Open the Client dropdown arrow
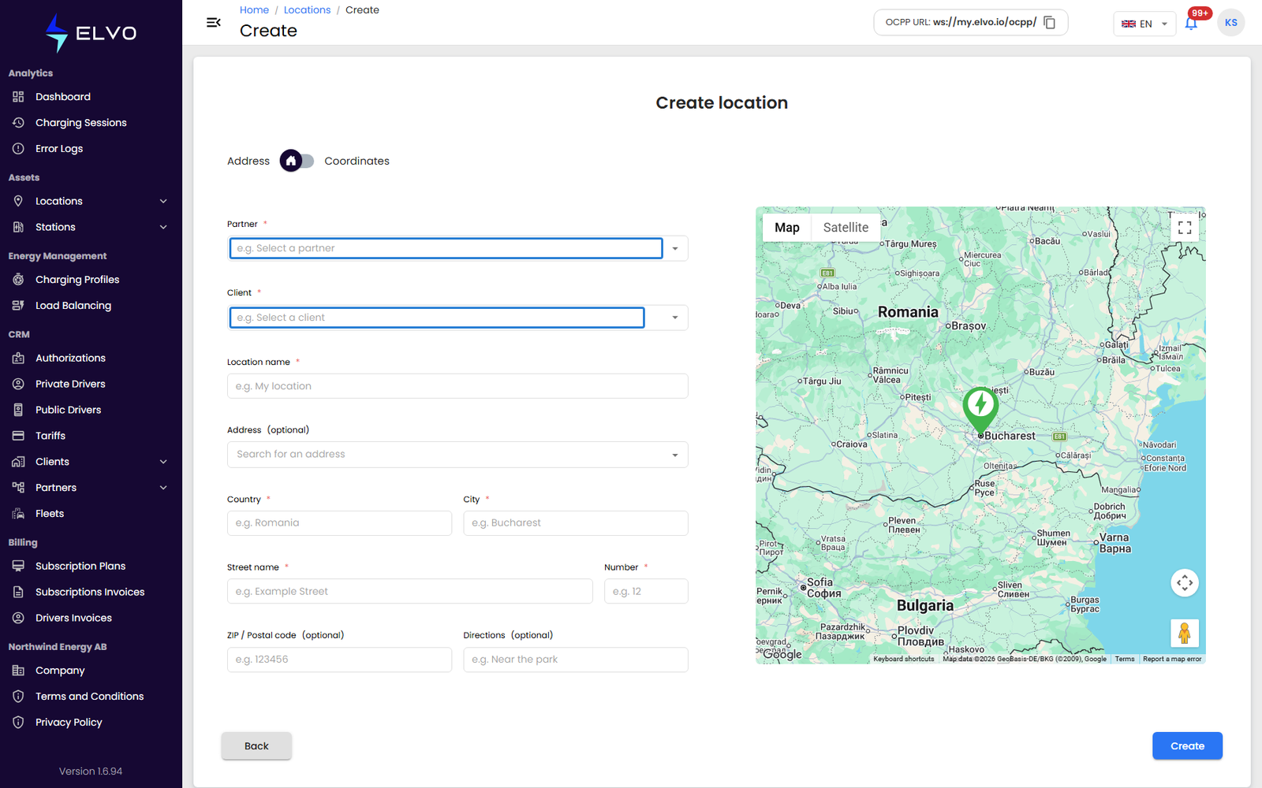Screen dimensions: 1262x788 point(675,318)
